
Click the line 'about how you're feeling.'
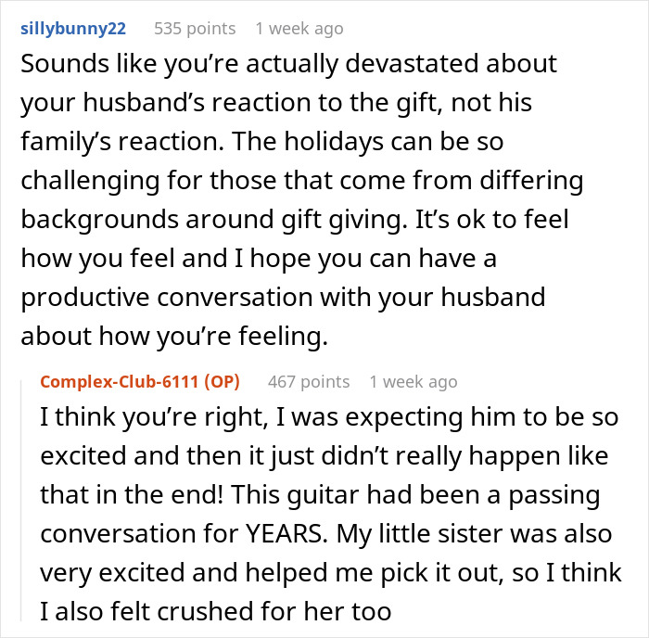click(174, 337)
